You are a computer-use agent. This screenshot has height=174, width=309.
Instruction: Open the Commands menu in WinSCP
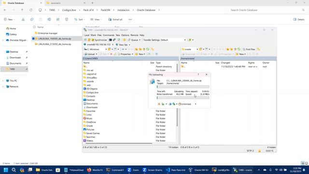pos(109,35)
